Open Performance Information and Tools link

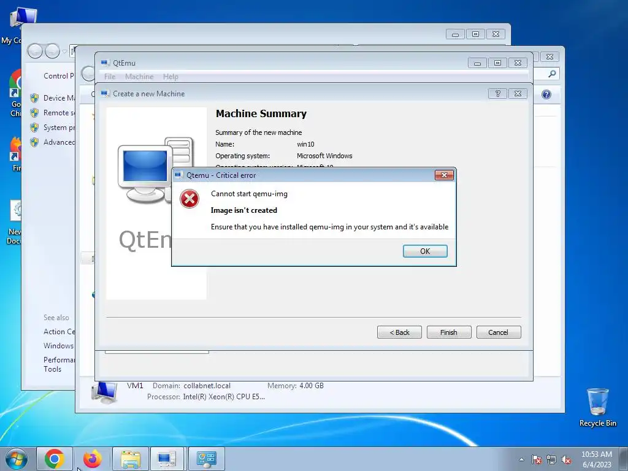tap(59, 364)
